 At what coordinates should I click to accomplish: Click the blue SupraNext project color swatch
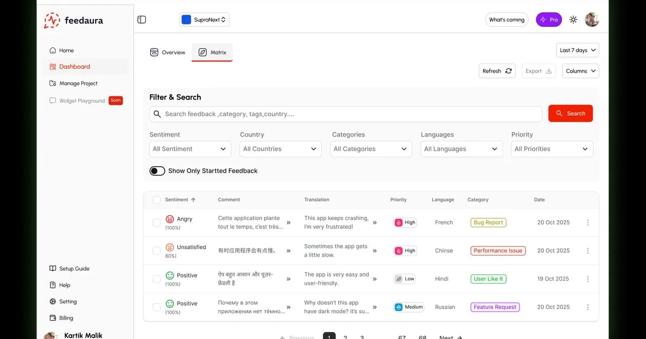(186, 20)
